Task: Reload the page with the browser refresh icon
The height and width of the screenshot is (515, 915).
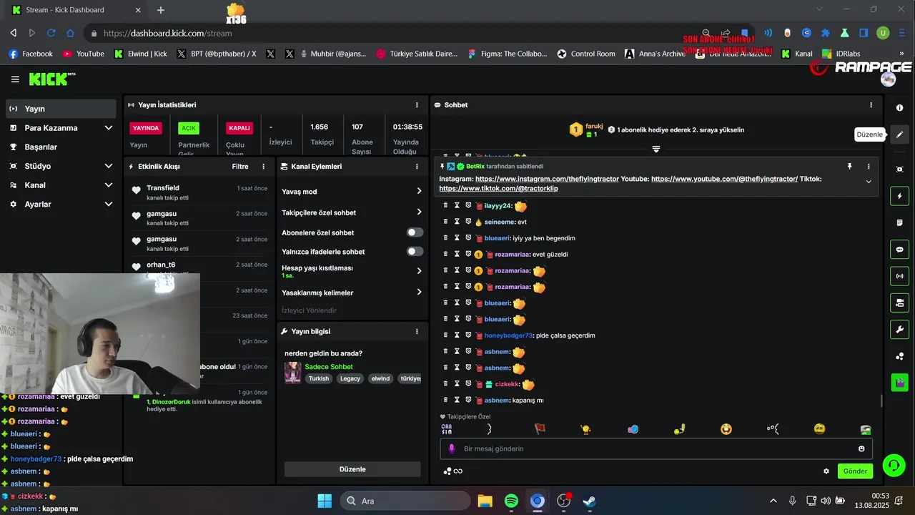Action: tap(51, 33)
